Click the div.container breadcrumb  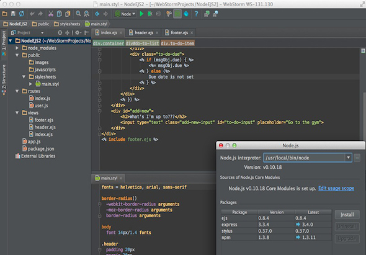[x=109, y=43]
